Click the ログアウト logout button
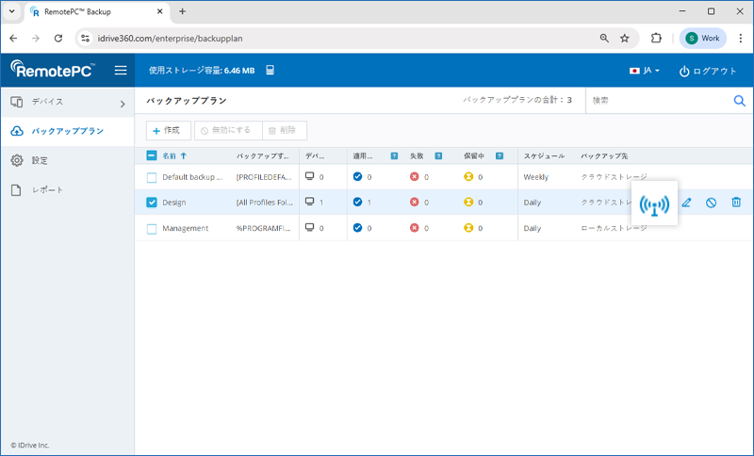Viewport: 754px width, 456px height. click(x=708, y=71)
